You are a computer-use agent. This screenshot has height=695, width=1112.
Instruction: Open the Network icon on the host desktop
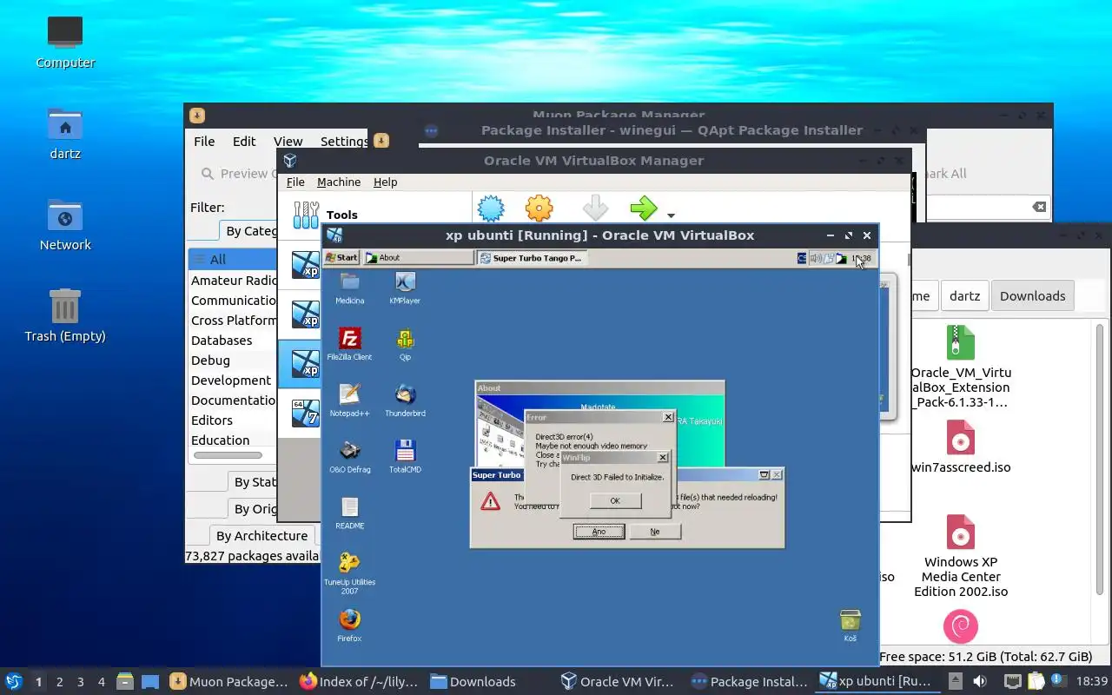tap(65, 225)
